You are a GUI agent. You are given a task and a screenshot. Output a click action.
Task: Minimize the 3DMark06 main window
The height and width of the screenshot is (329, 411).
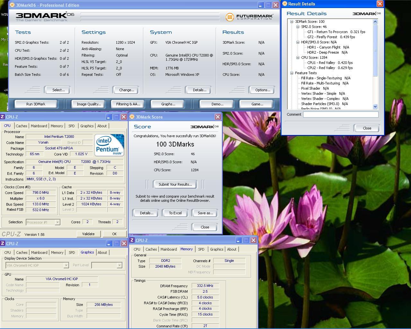[x=261, y=5]
